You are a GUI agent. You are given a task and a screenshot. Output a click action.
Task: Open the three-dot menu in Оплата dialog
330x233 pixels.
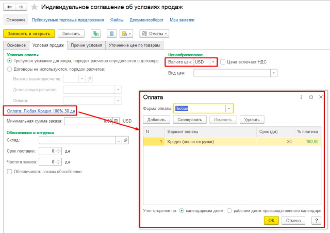[301, 96]
